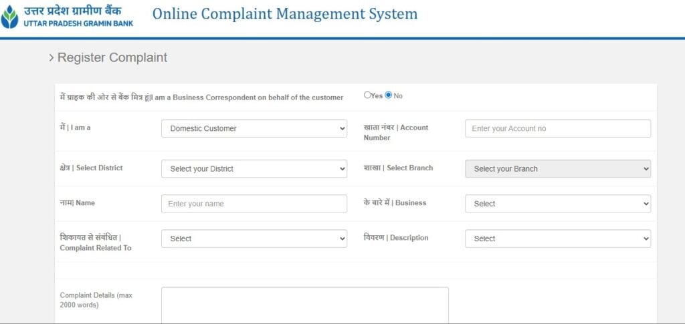Viewport: 685px width, 324px height.
Task: Click the Complaint Related To label
Action: tap(96, 242)
